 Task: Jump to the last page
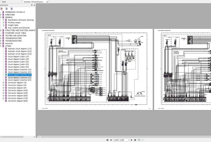pyautogui.click(x=135, y=140)
